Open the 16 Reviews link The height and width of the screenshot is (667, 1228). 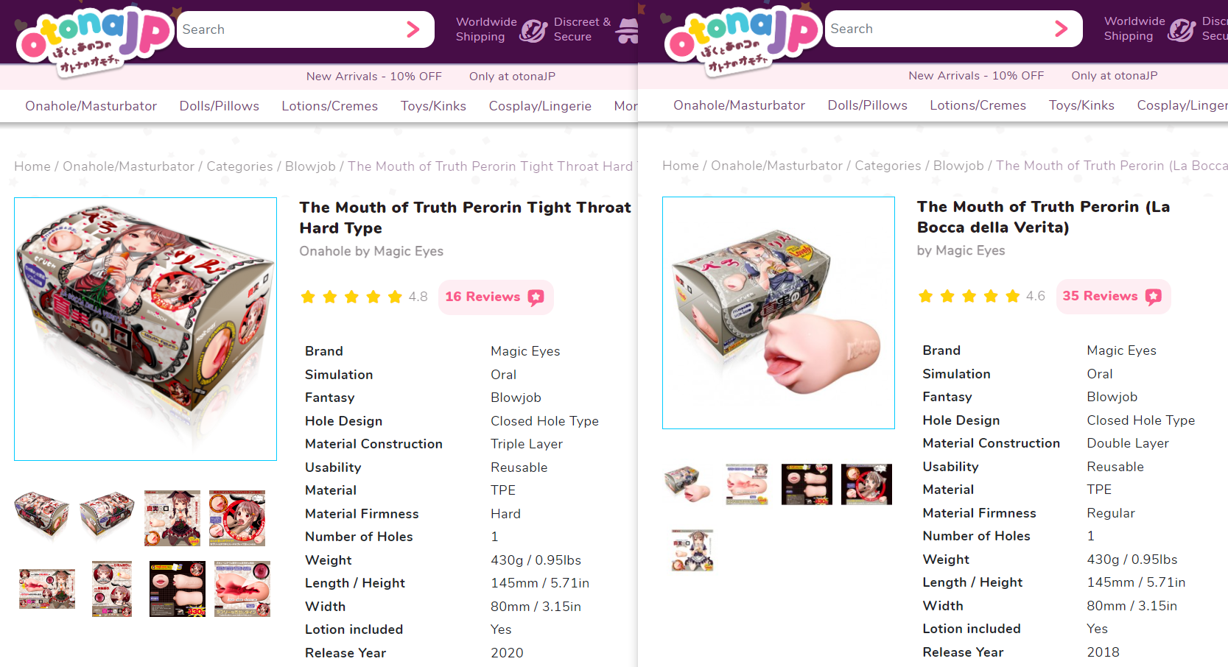point(496,297)
